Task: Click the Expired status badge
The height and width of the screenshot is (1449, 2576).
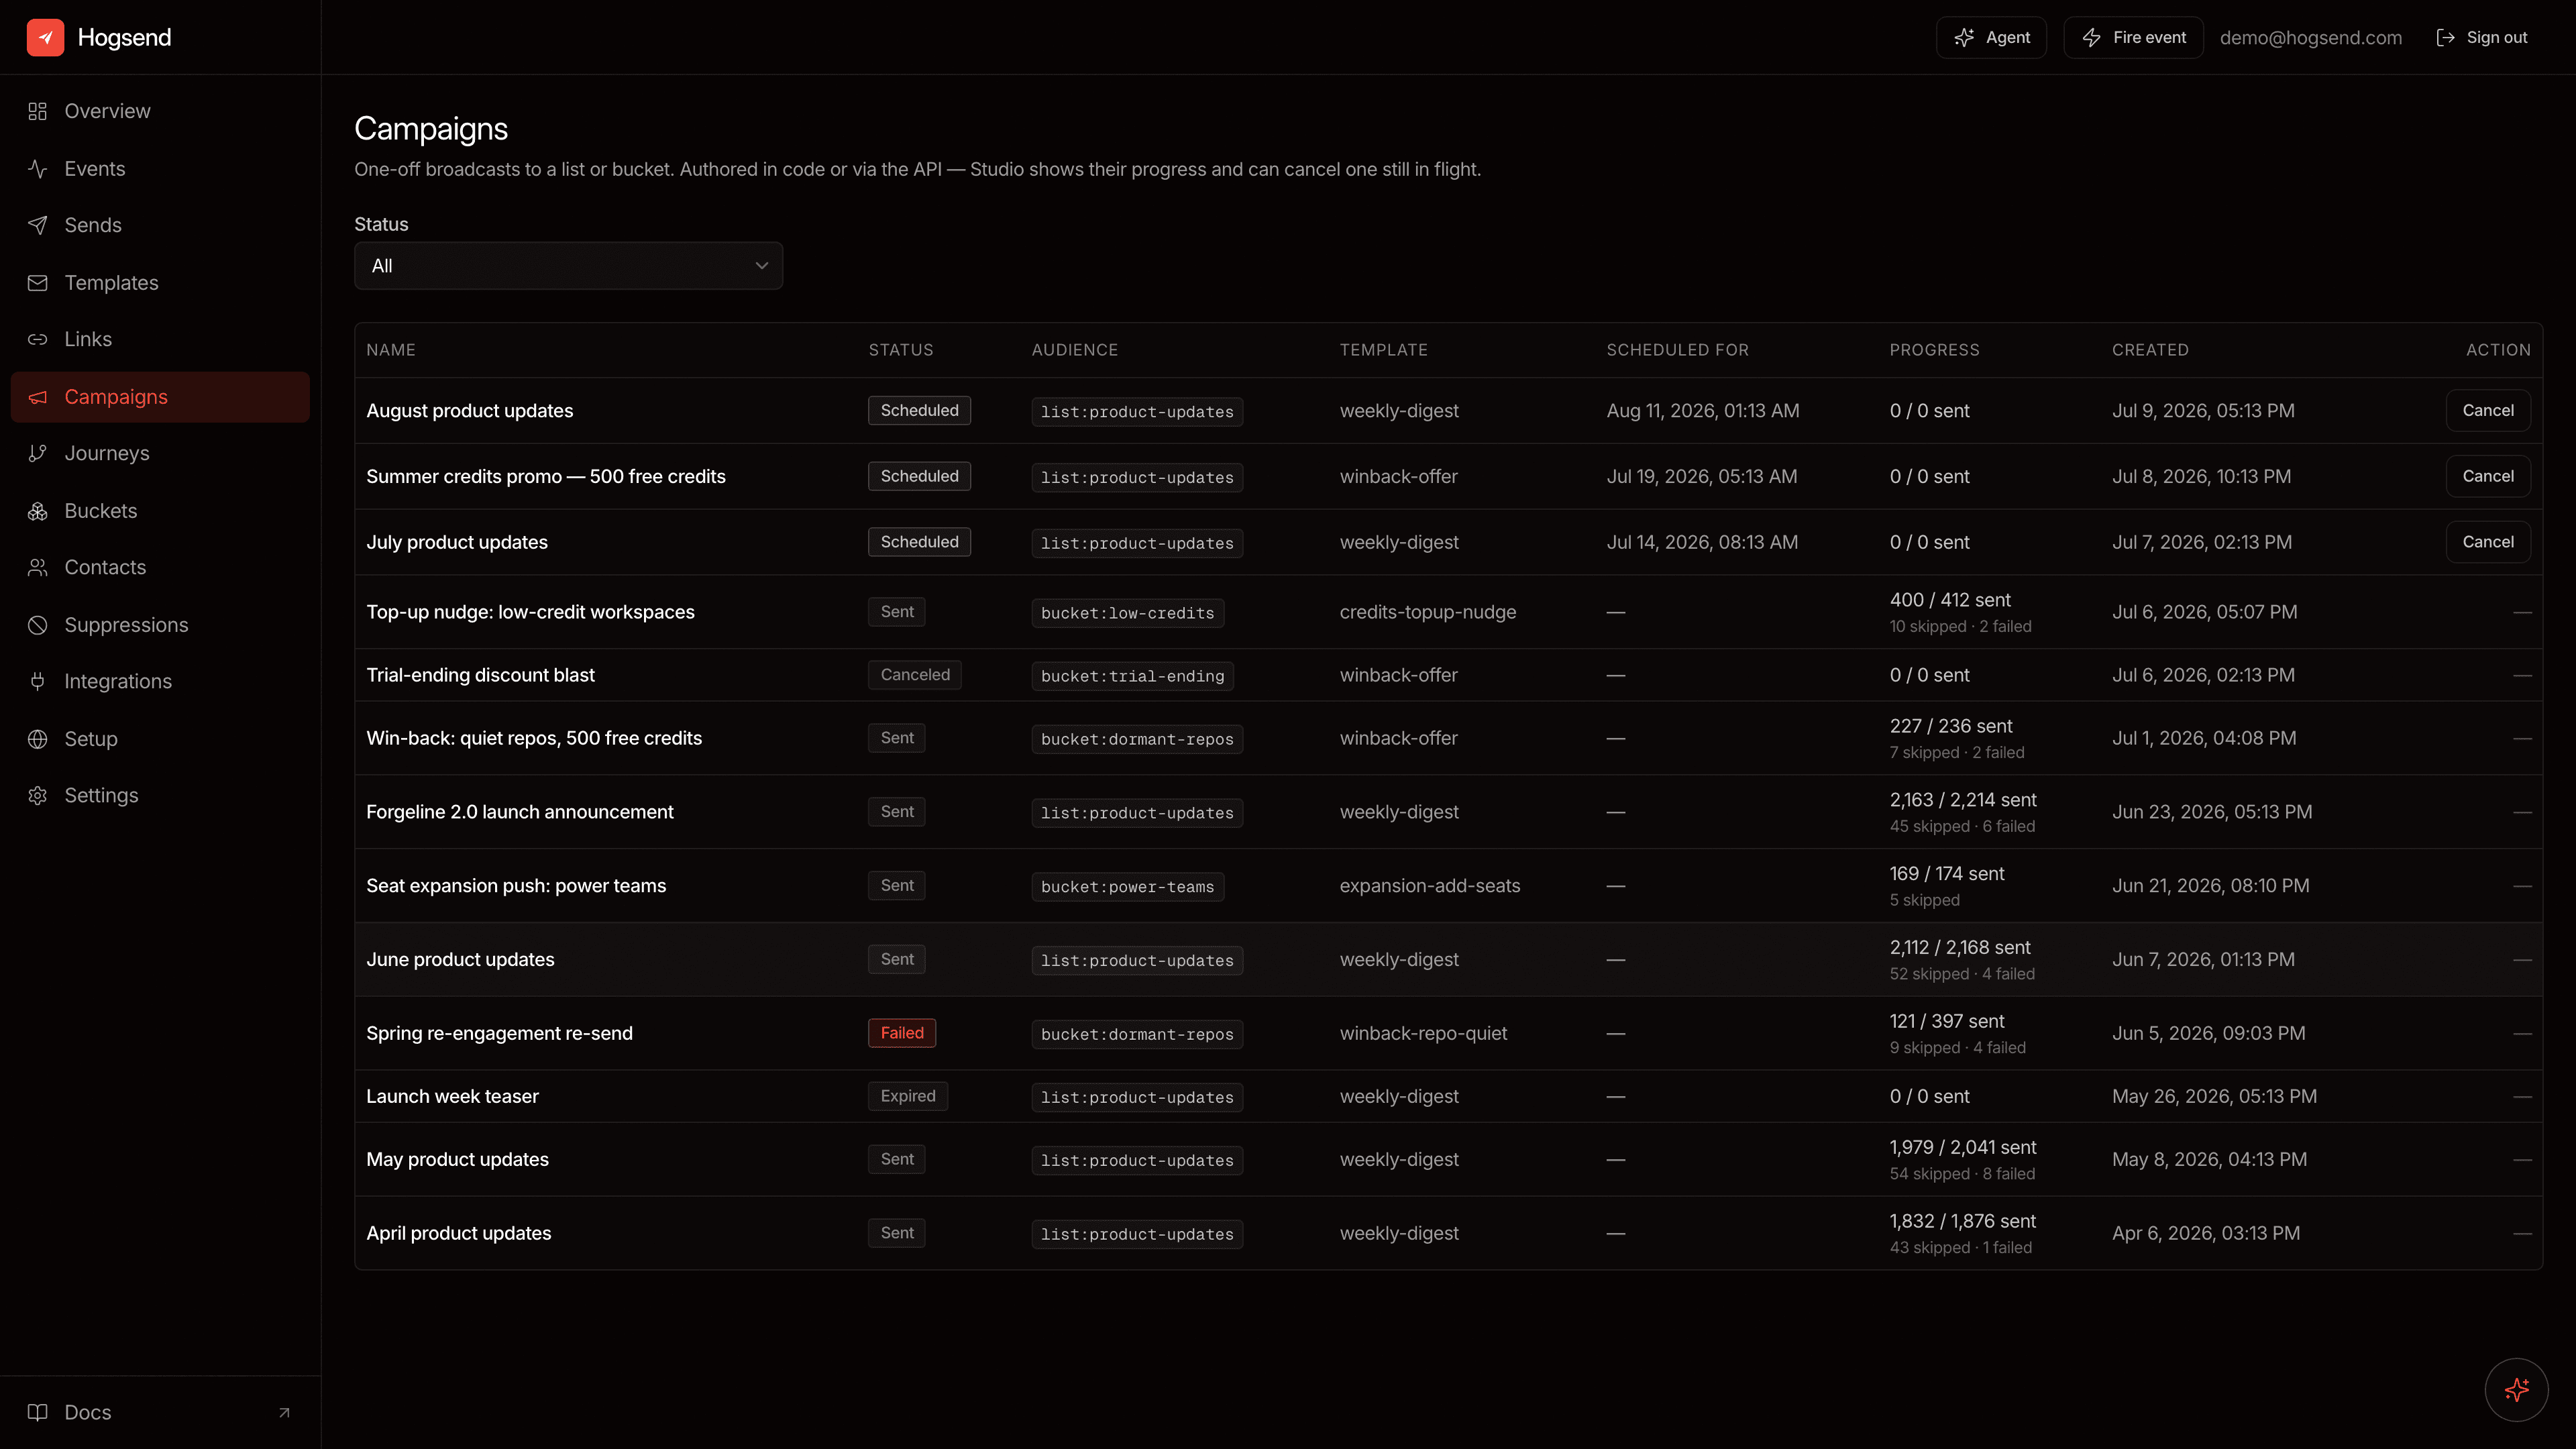Action: (908, 1096)
